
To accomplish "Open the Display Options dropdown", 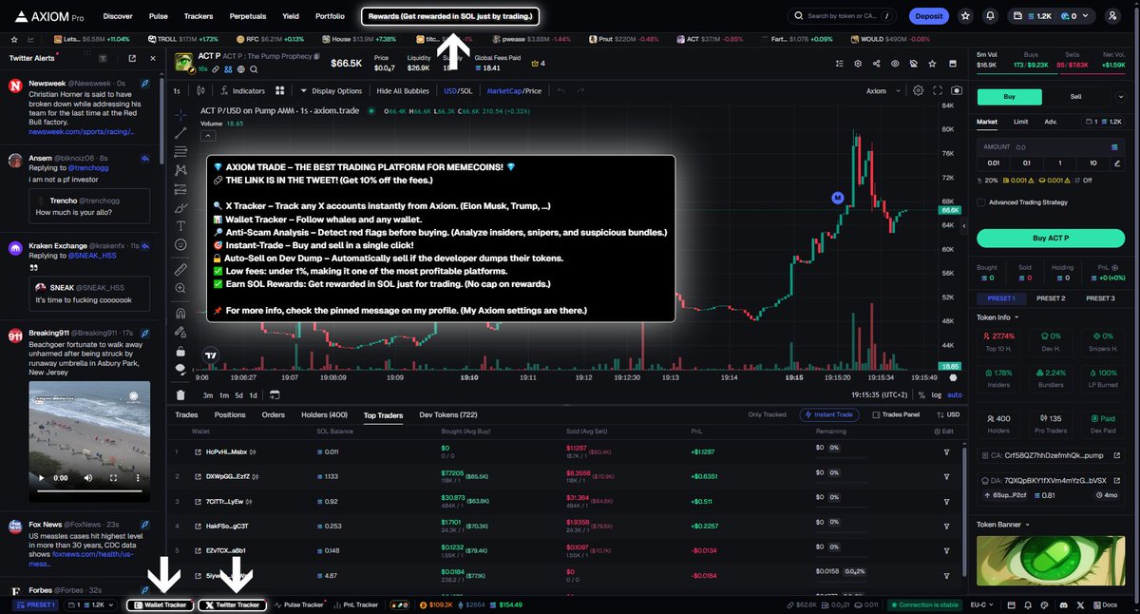I will [331, 91].
